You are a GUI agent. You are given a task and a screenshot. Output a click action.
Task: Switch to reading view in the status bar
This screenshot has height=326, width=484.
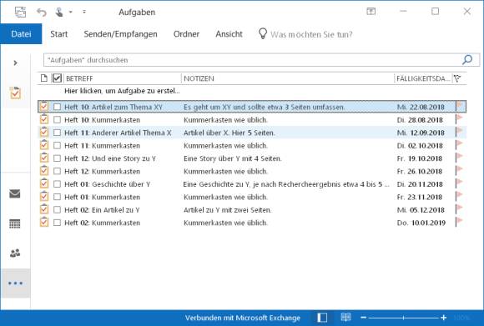345,317
